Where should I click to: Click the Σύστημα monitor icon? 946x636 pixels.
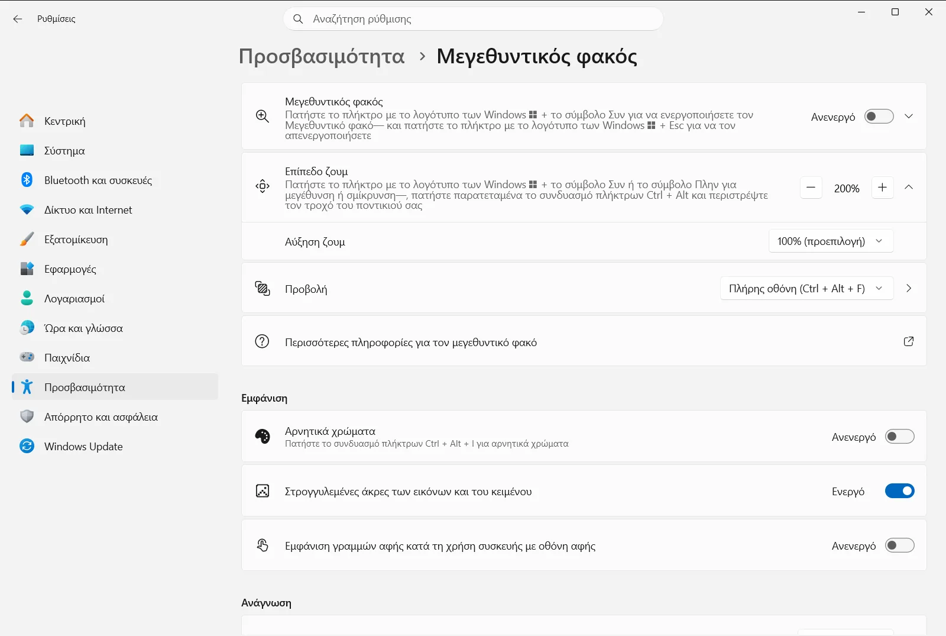(x=27, y=150)
